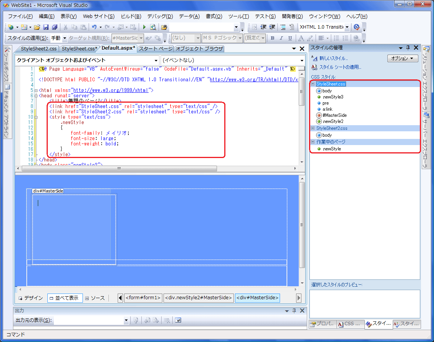Click the Save All icon
Screen dimensions: 434x342
[x=55, y=27]
